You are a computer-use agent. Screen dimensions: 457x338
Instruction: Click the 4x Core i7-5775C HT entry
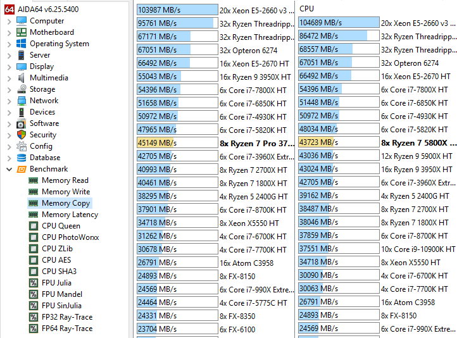coord(253,303)
